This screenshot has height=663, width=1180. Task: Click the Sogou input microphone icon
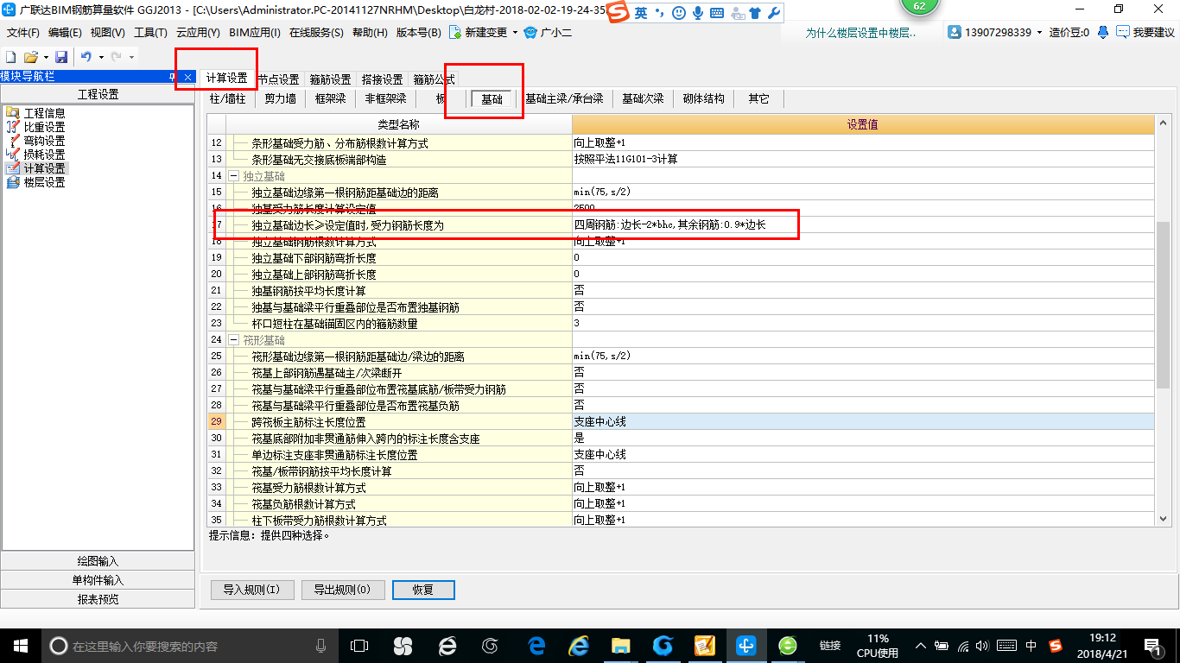click(x=696, y=13)
